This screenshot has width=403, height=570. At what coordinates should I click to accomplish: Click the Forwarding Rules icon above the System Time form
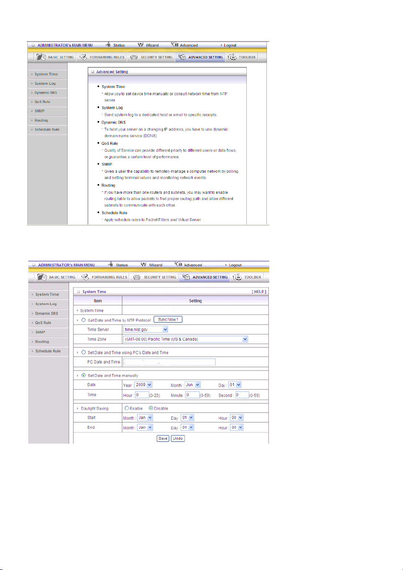(x=85, y=278)
